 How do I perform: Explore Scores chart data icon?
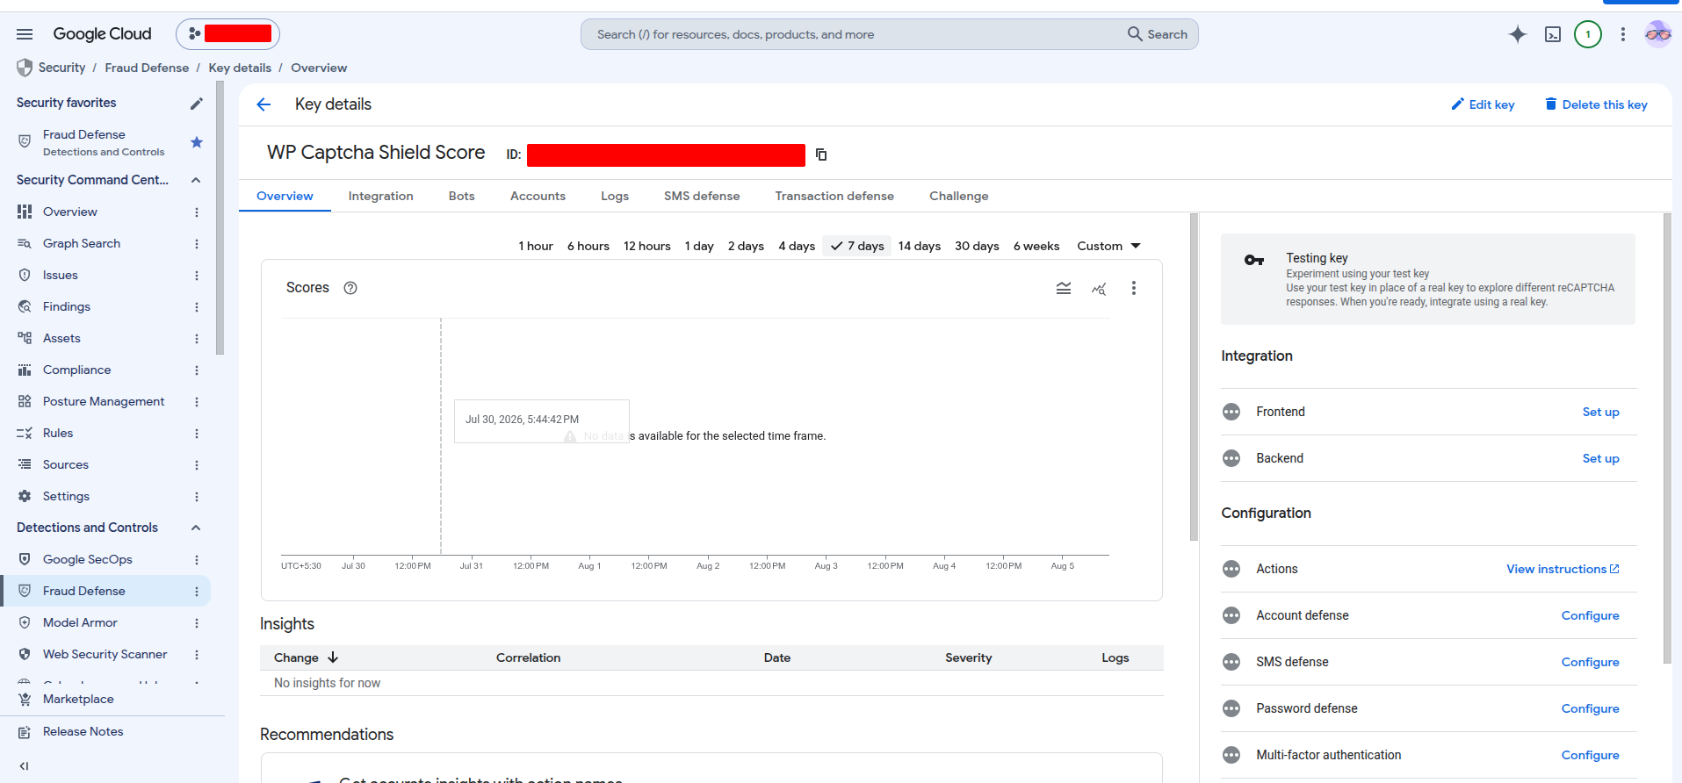pyautogui.click(x=1099, y=288)
